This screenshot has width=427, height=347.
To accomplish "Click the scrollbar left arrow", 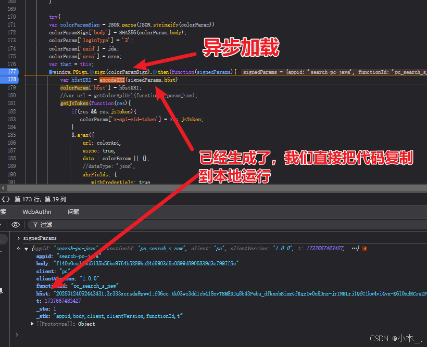I will 3,188.
